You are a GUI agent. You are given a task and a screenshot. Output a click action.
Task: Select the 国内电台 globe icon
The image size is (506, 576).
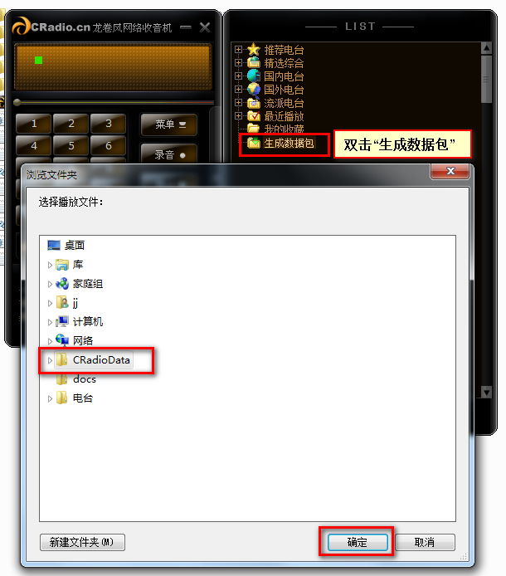253,76
